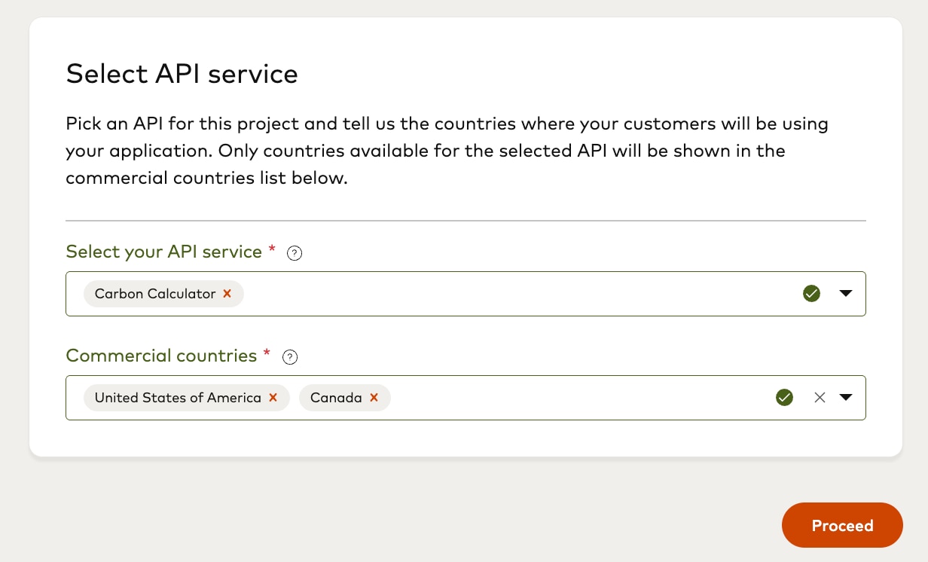Select the Carbon Calculator chip
Image resolution: width=928 pixels, height=562 pixels.
[x=154, y=294]
